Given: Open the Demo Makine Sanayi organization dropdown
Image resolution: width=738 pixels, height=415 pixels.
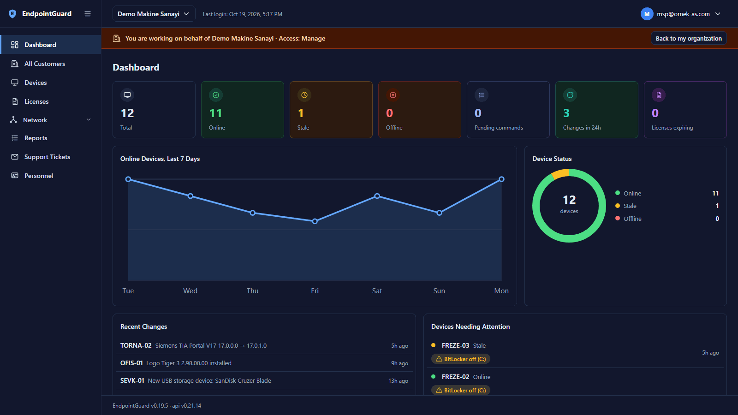Looking at the screenshot, I should (x=154, y=14).
